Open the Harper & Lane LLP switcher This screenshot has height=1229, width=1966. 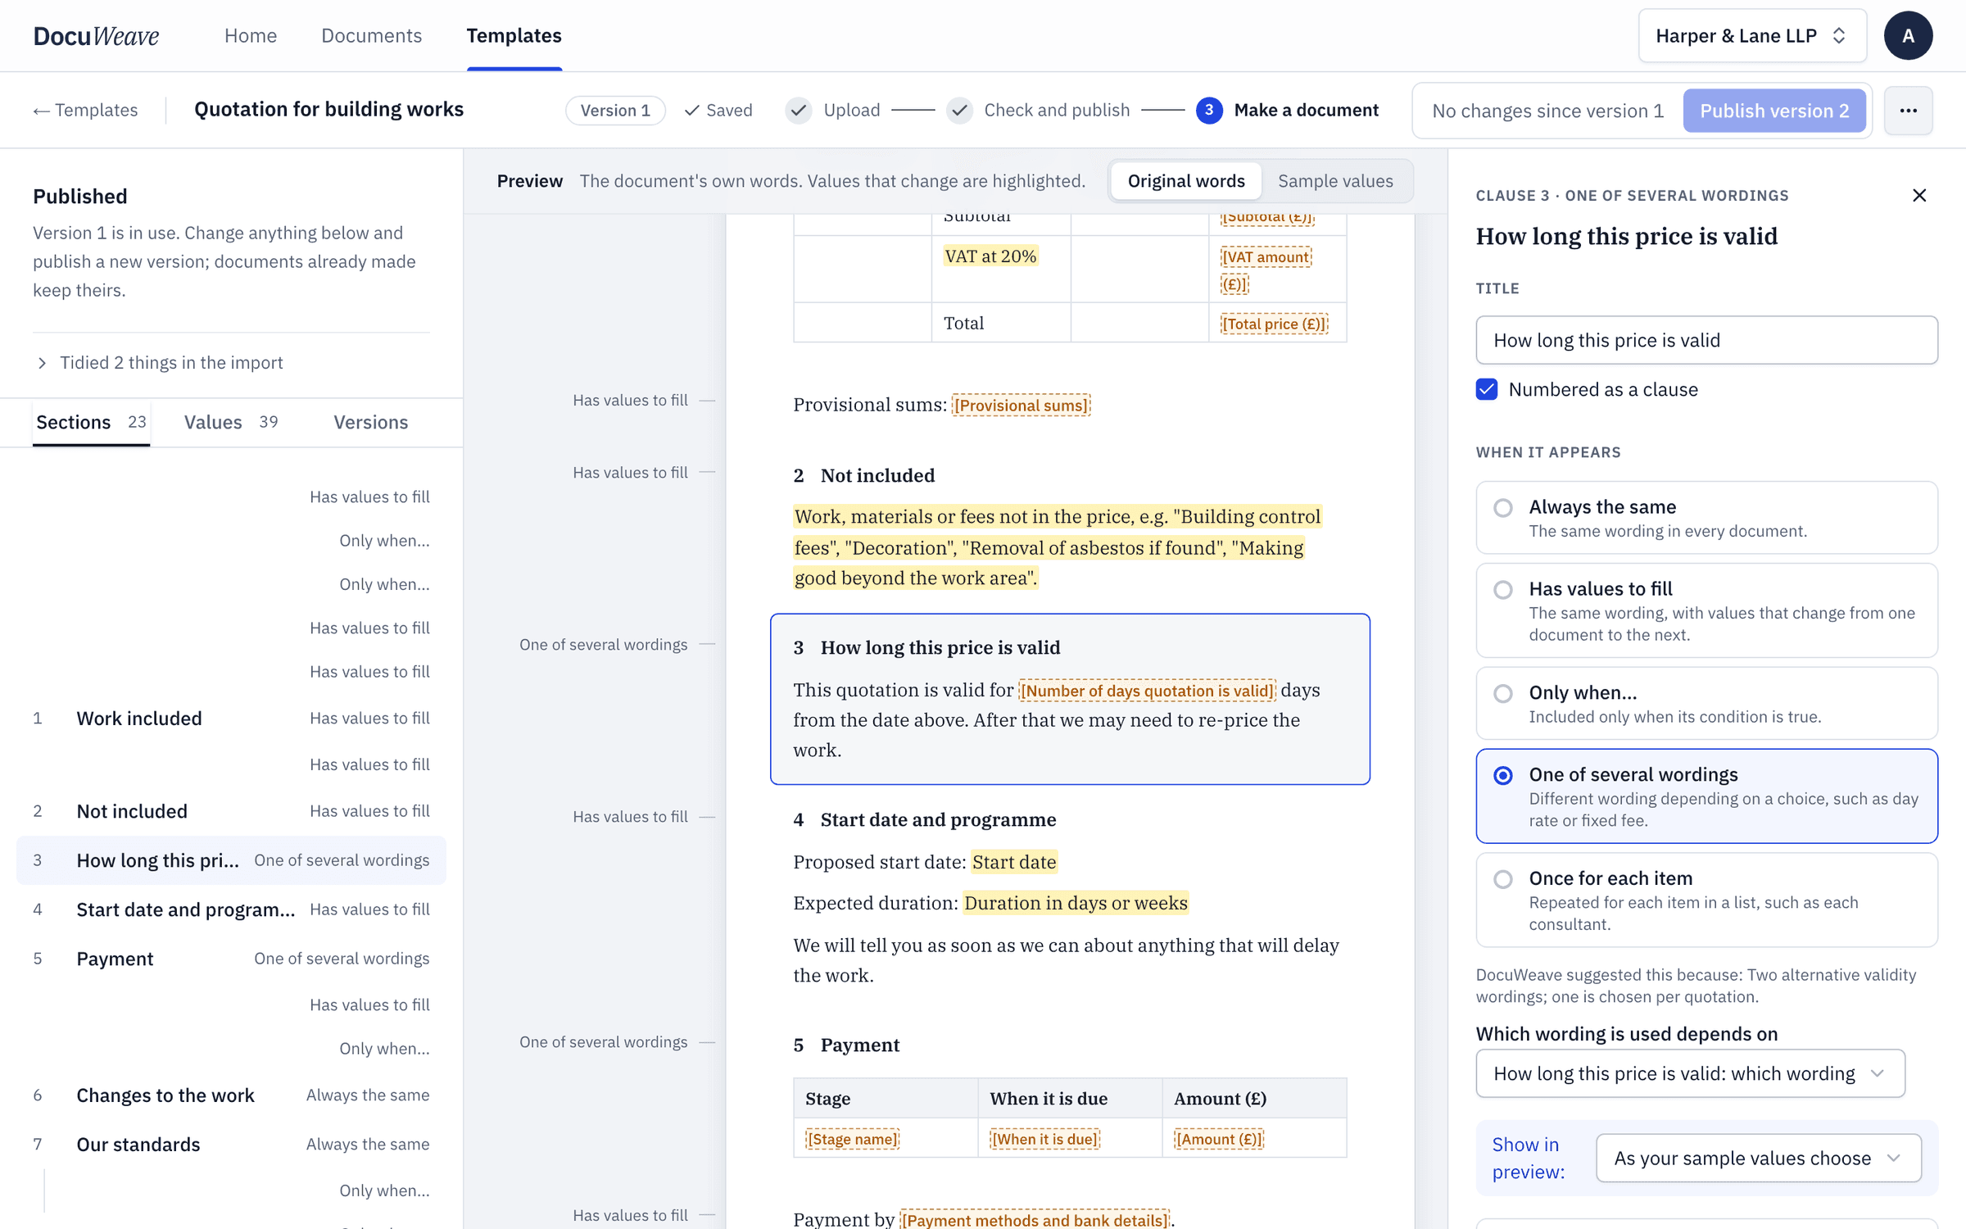[x=1752, y=36]
